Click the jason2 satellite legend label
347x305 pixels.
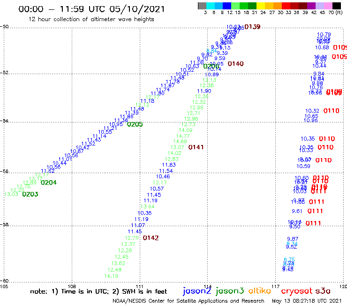click(x=197, y=291)
